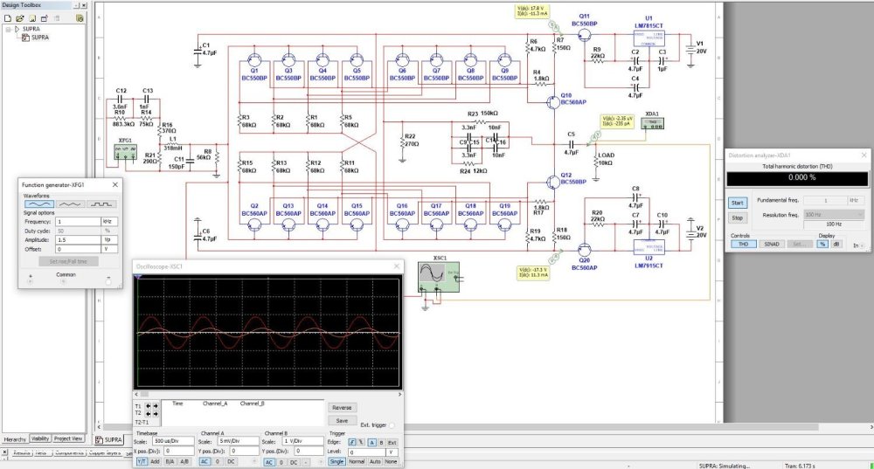Select the triangle waveform button

click(71, 203)
